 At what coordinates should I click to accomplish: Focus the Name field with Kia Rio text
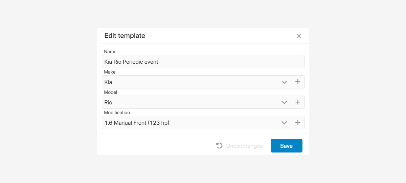[203, 62]
